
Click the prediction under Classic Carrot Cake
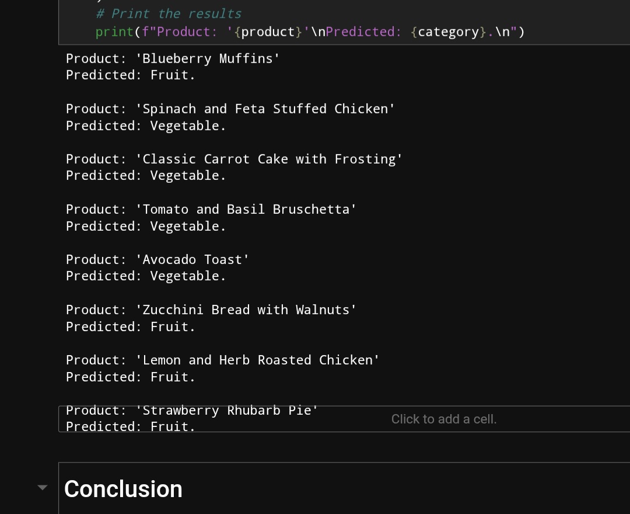point(145,175)
